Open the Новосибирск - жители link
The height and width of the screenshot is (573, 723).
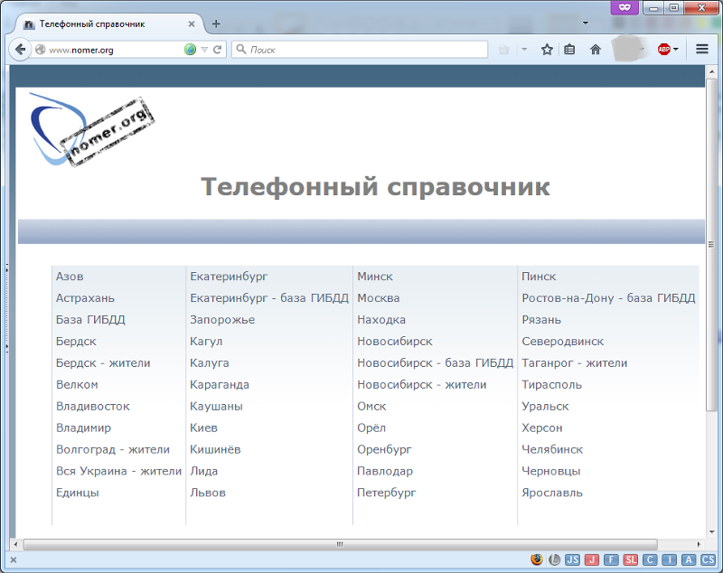(x=422, y=385)
